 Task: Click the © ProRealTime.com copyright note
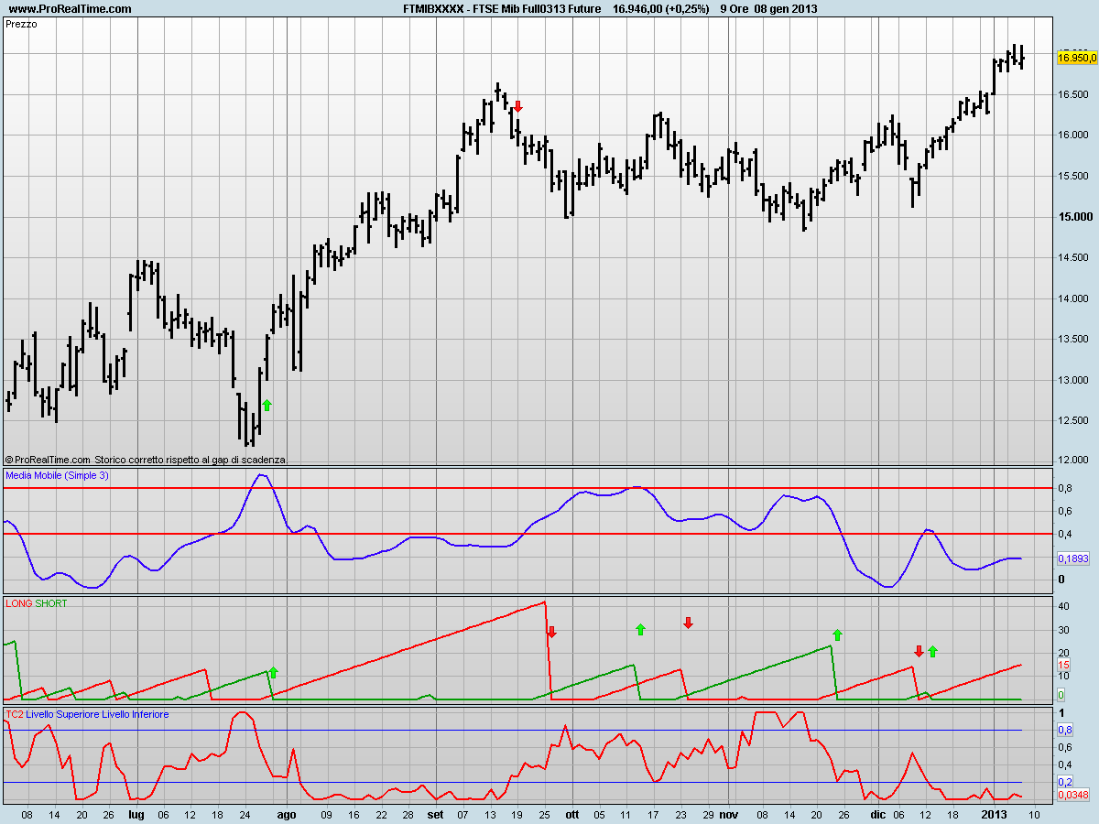click(145, 460)
